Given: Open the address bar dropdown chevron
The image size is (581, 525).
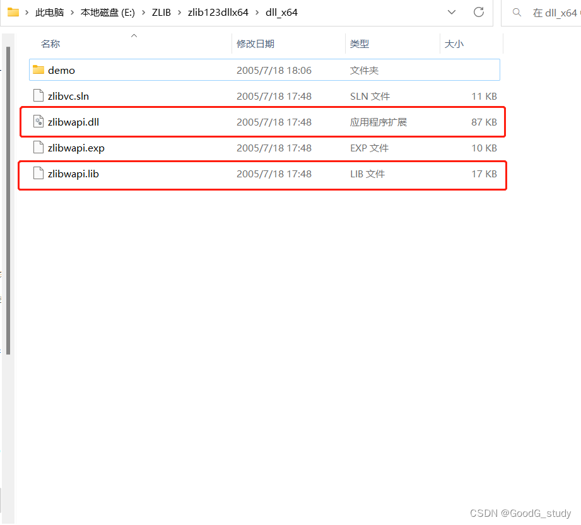Looking at the screenshot, I should (x=451, y=12).
